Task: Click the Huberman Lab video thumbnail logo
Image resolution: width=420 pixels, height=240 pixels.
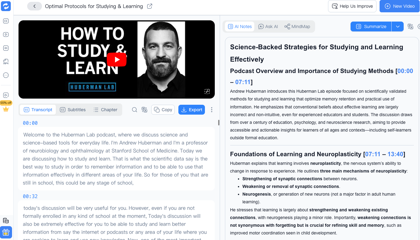Action: [x=92, y=87]
